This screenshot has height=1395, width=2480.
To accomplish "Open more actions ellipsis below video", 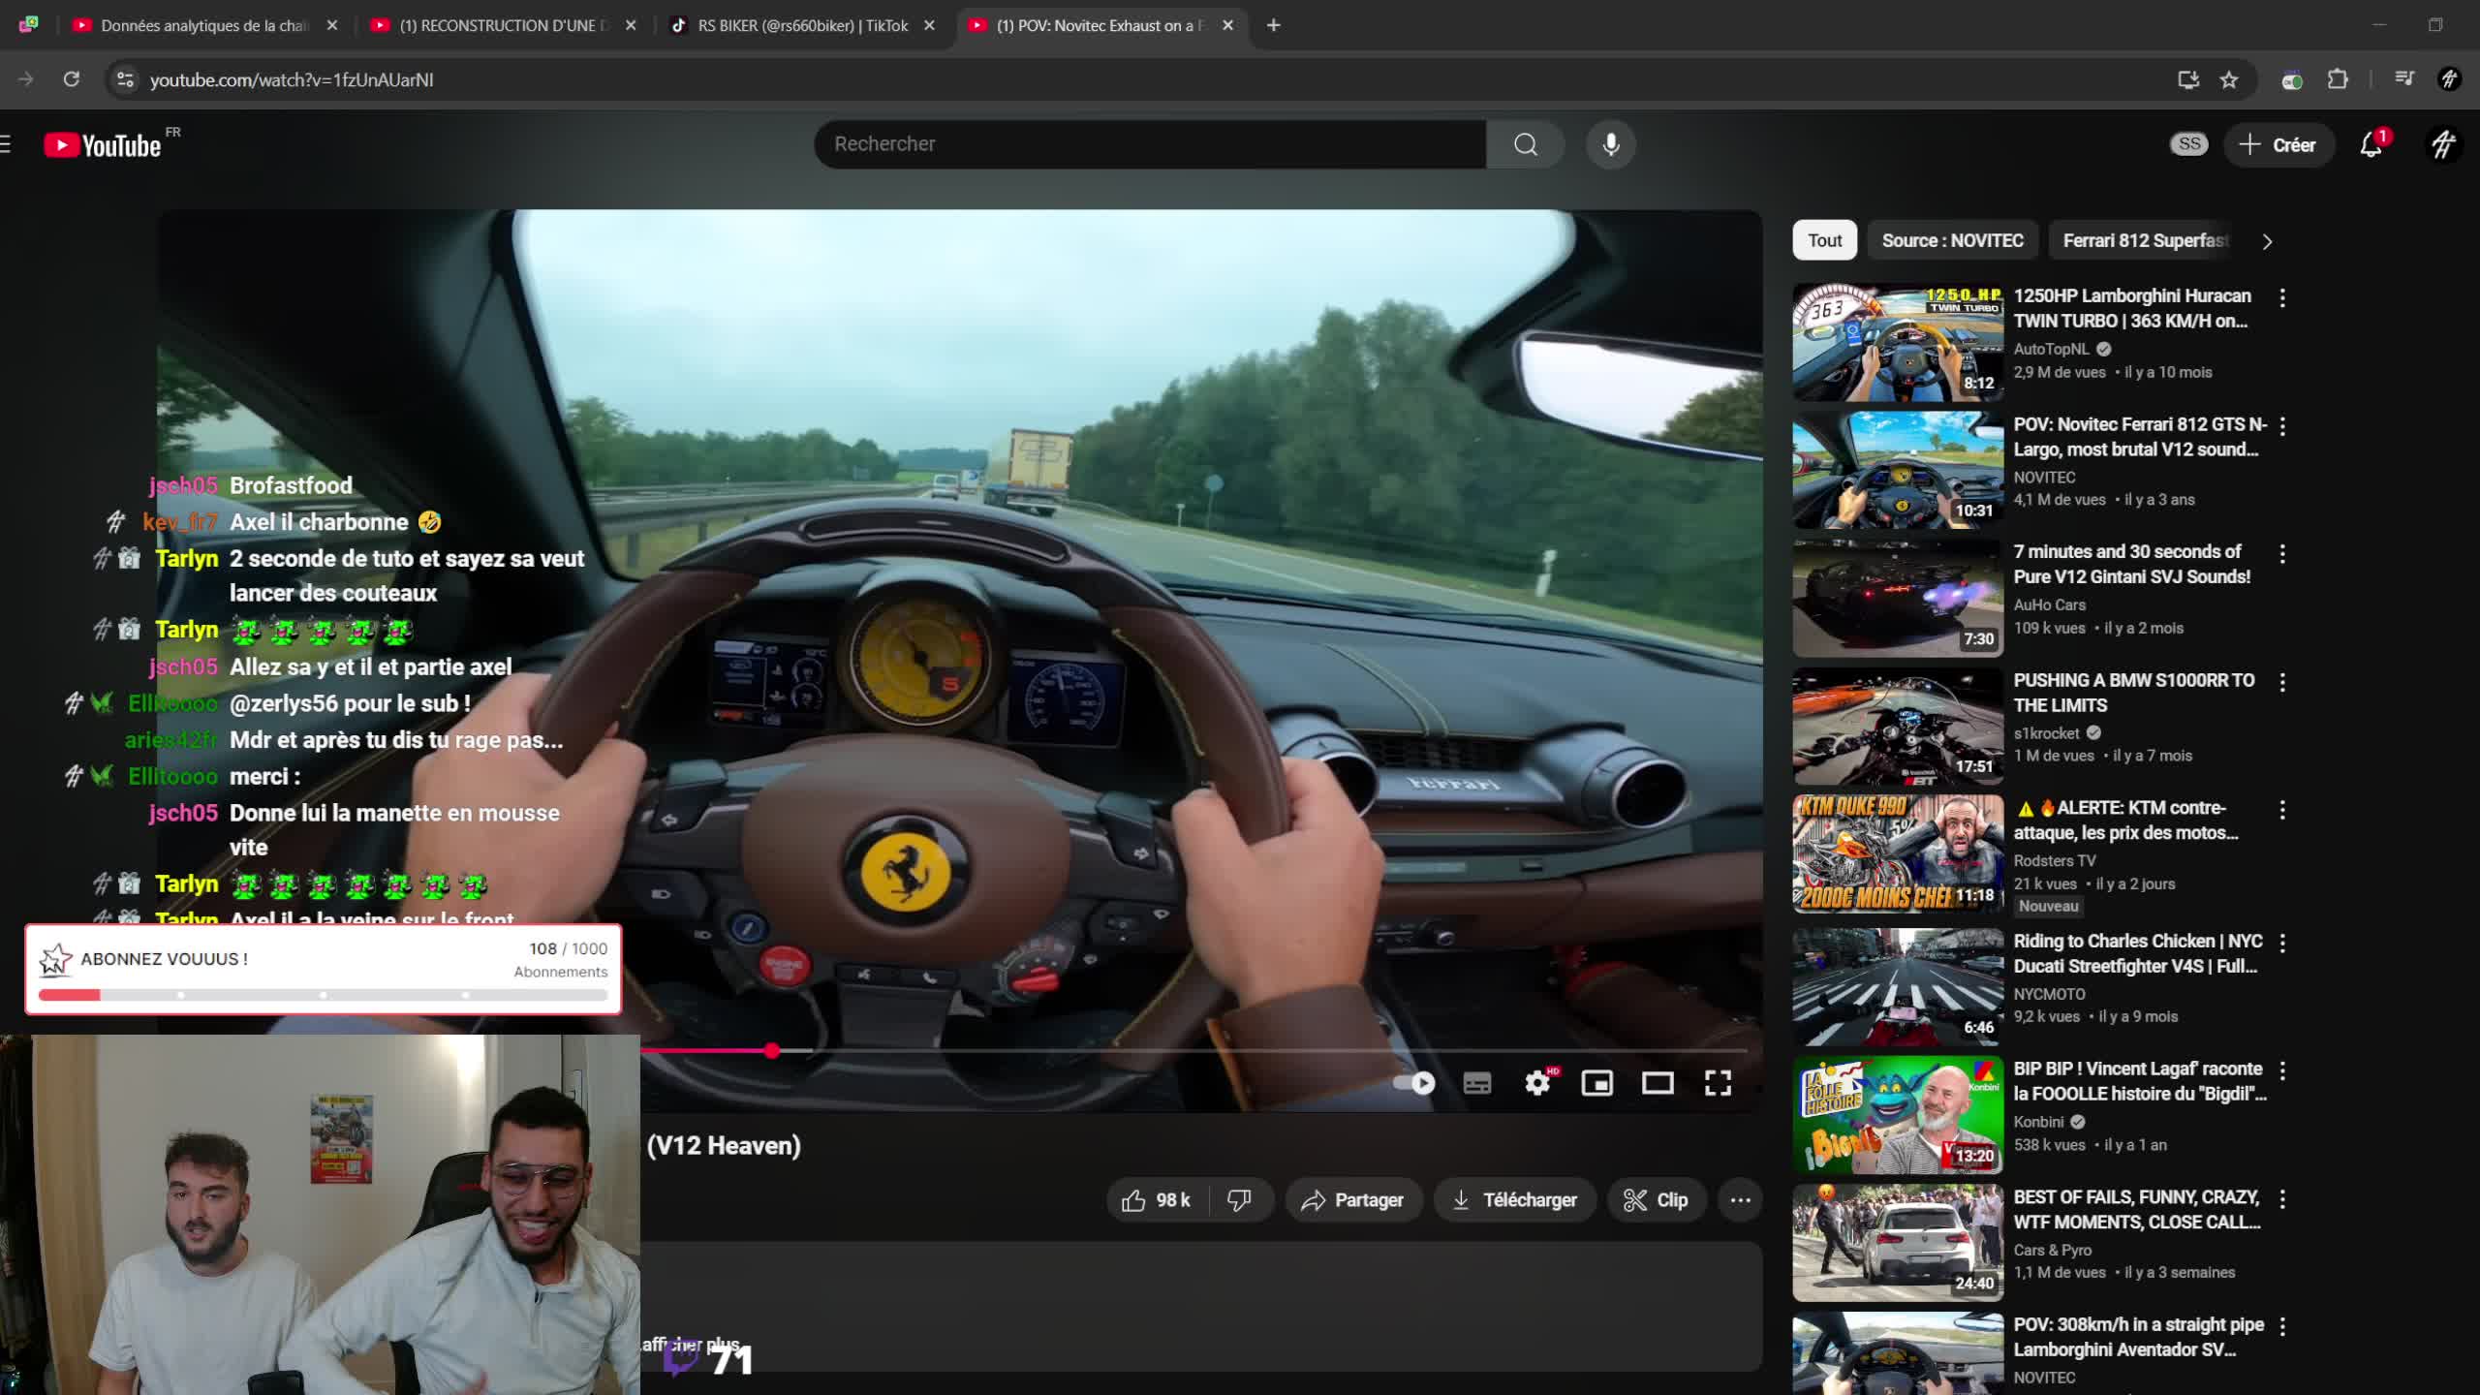I will 1740,1200.
